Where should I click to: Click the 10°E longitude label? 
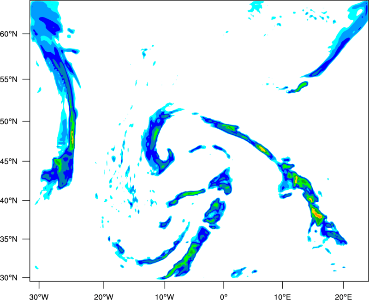coord(283,297)
